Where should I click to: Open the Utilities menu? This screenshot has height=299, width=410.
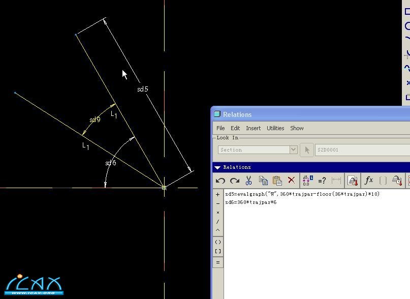pyautogui.click(x=275, y=128)
